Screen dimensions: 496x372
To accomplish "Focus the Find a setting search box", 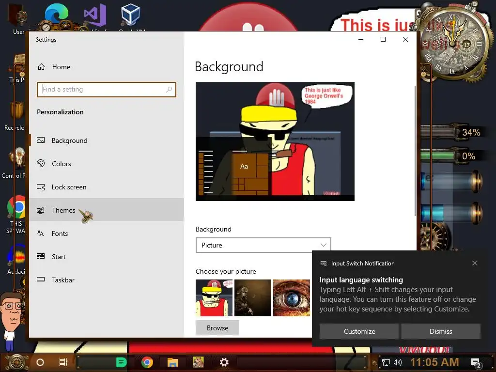I will pyautogui.click(x=106, y=90).
